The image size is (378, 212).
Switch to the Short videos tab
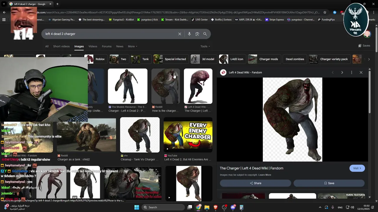61,46
